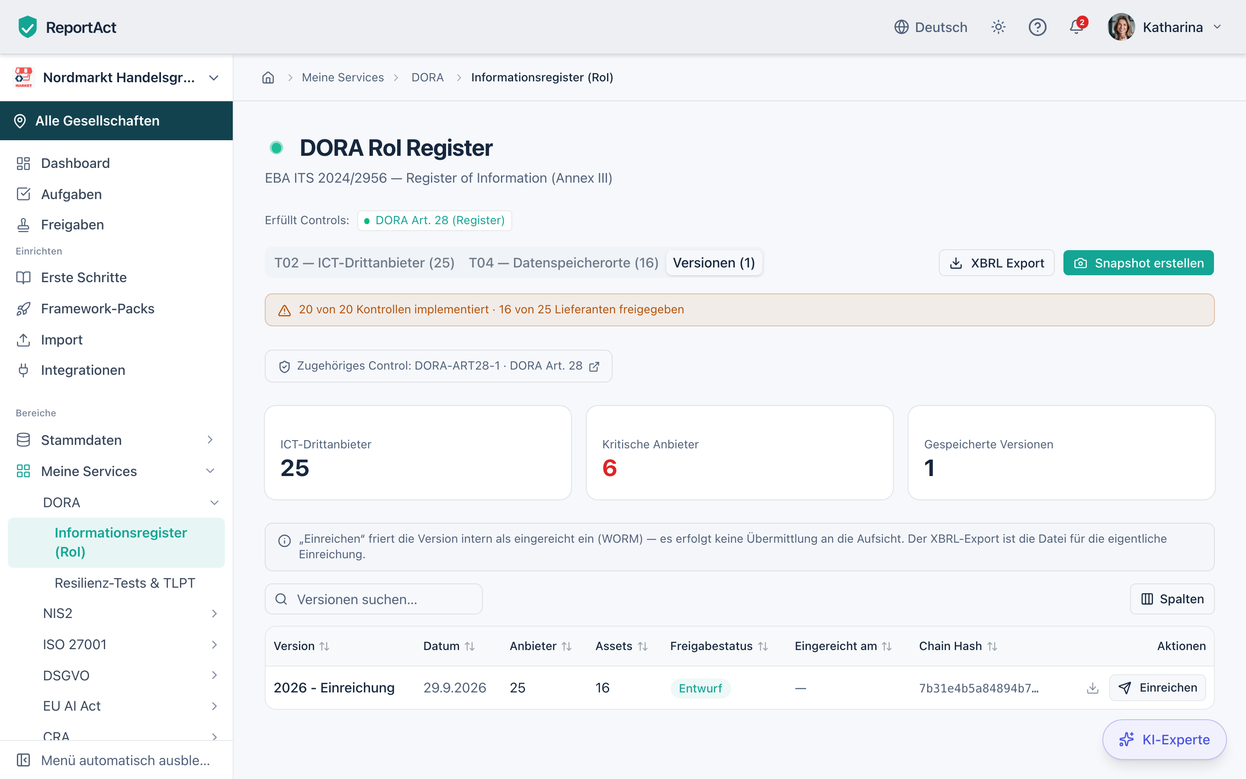
Task: Open the Katharina user menu chevron
Action: click(x=1217, y=27)
